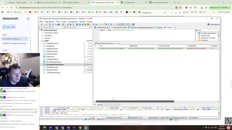Viewport: 232px width, 130px height.
Task: Bookmark the page with the star icon
Action: [x=181, y=8]
